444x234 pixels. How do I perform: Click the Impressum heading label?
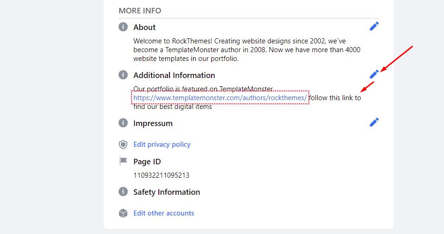pyautogui.click(x=153, y=123)
